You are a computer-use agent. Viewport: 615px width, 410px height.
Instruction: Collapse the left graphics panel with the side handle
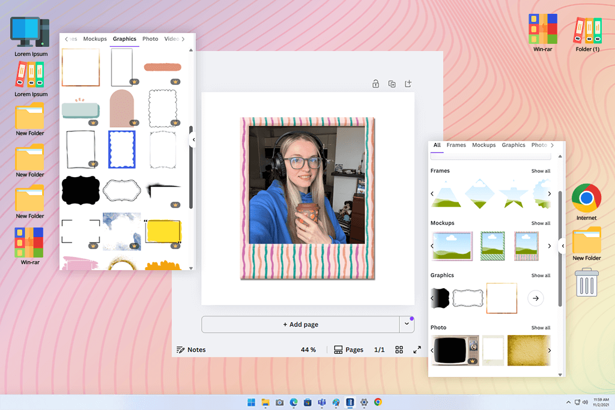(193, 139)
